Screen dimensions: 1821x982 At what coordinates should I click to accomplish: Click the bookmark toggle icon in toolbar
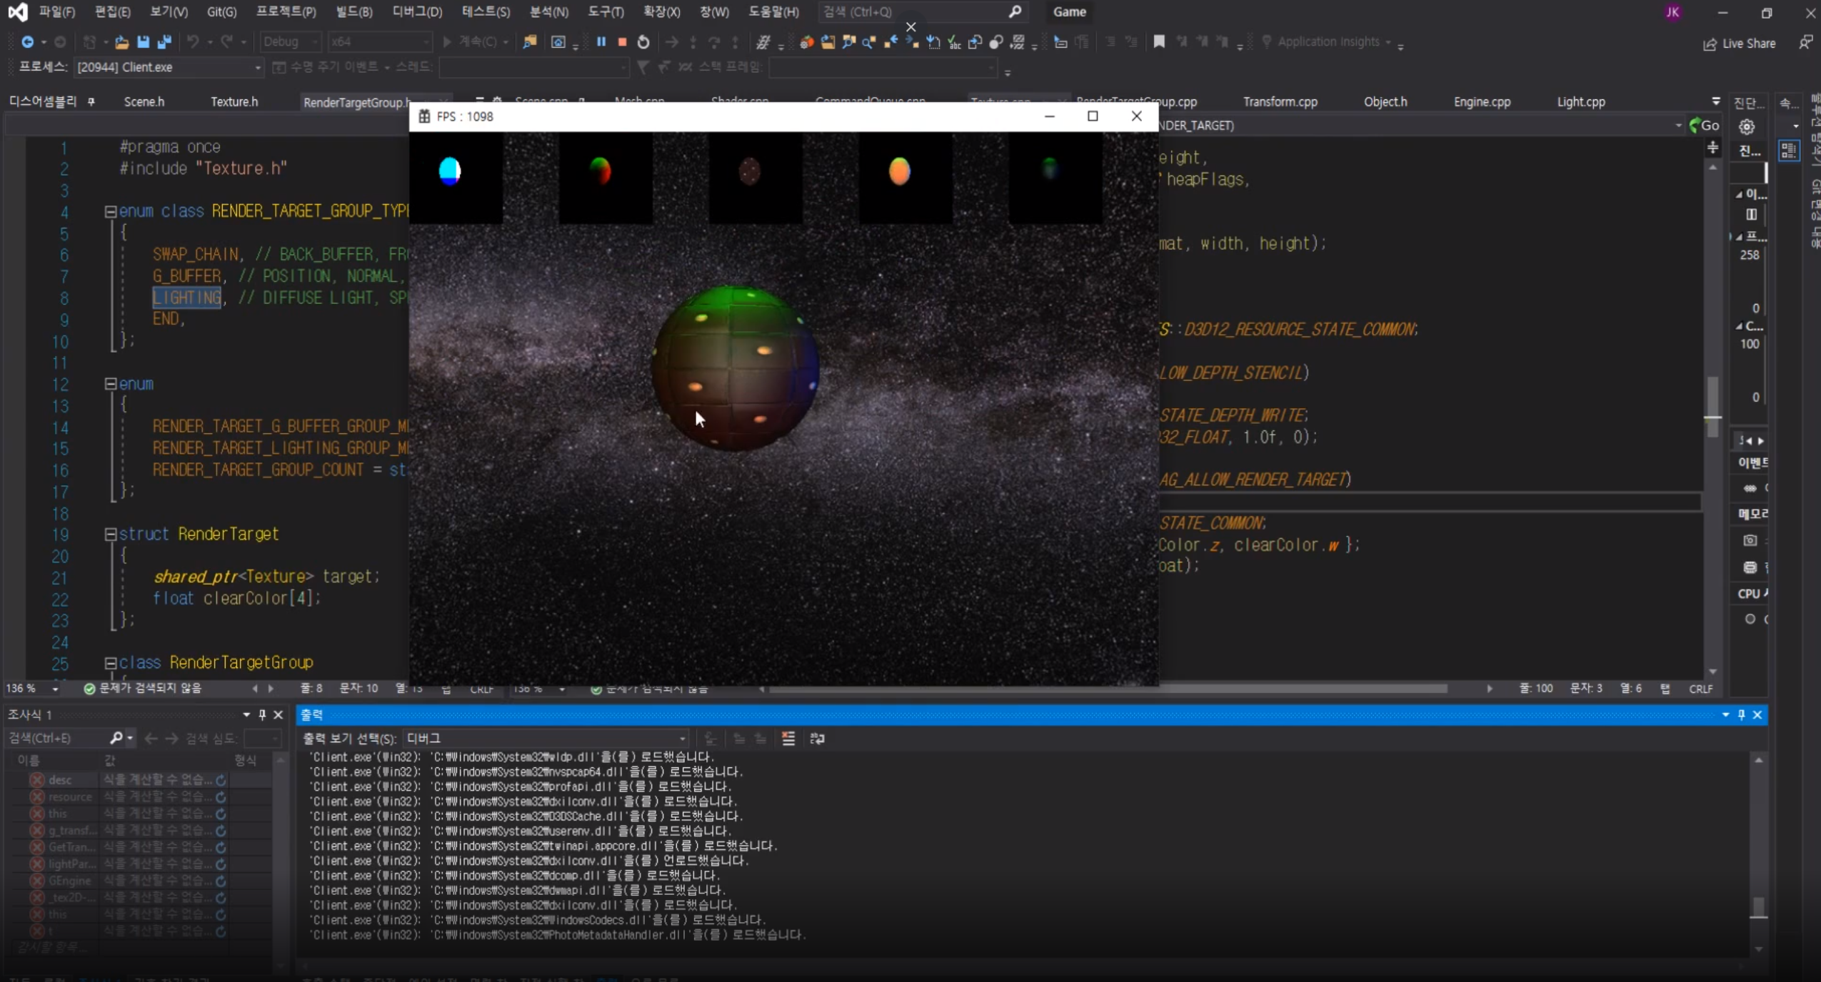pyautogui.click(x=1159, y=42)
